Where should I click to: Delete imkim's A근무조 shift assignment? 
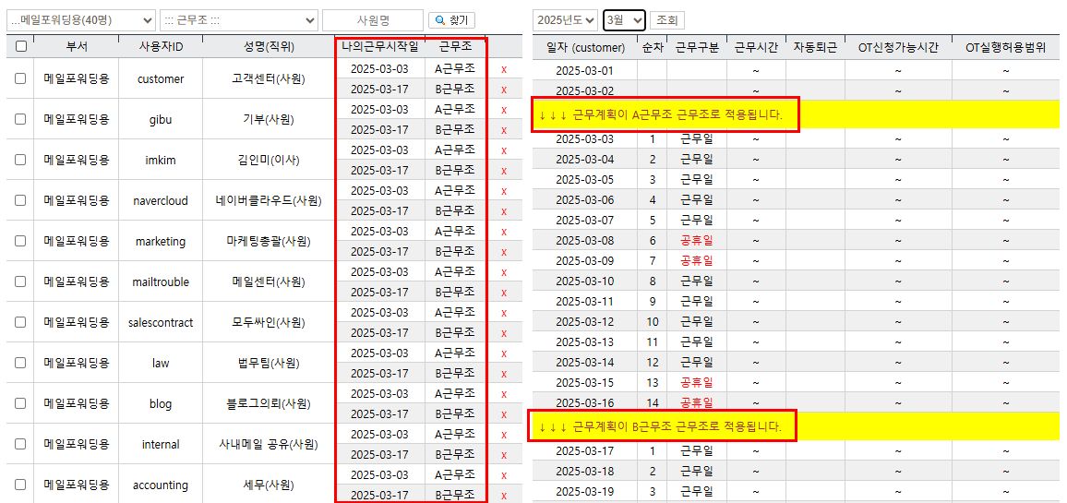503,150
